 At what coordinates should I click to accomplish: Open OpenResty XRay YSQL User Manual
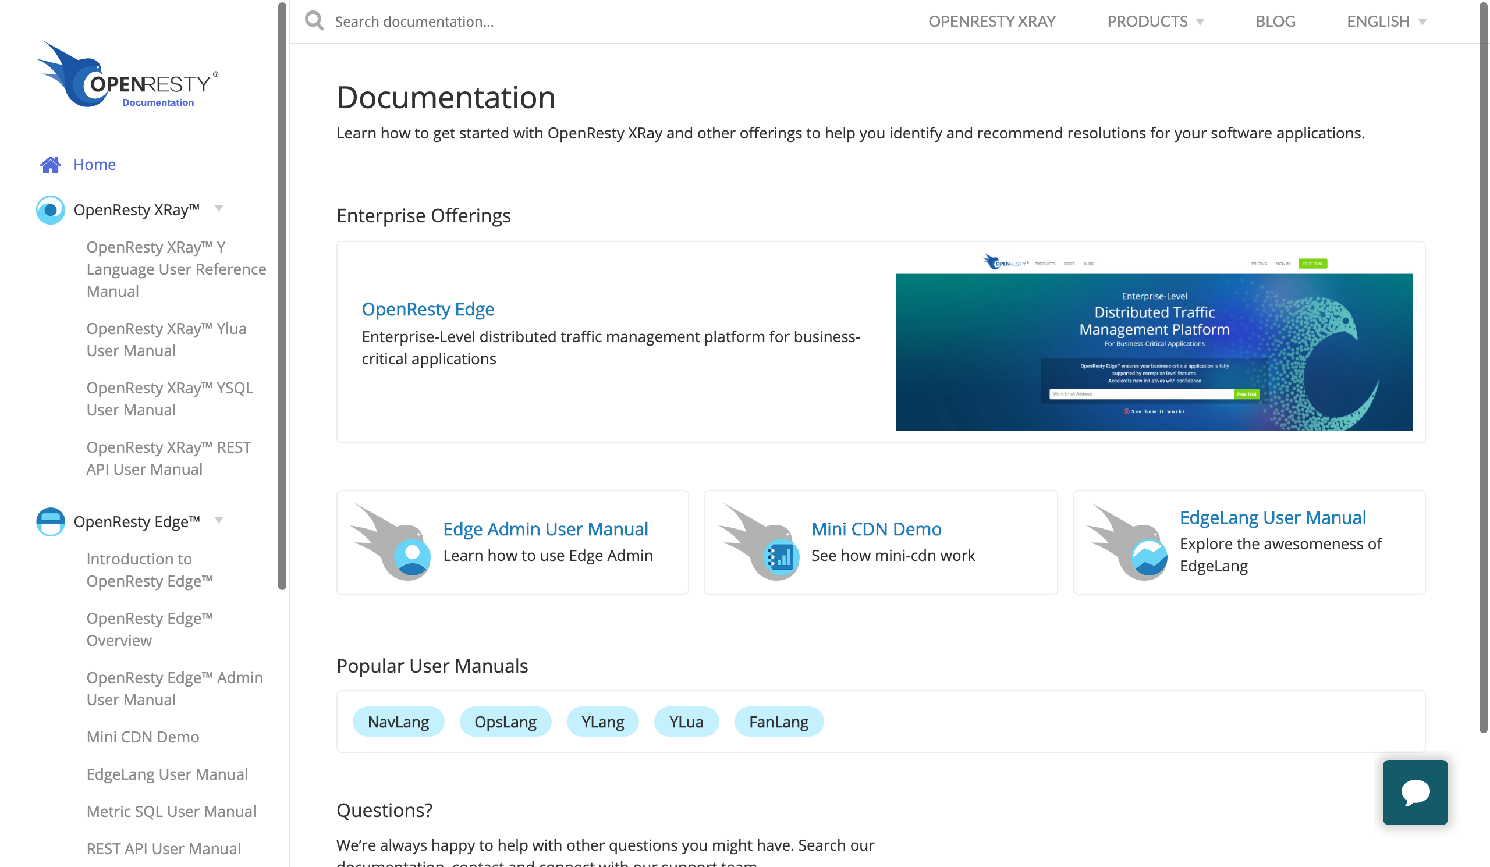(170, 399)
